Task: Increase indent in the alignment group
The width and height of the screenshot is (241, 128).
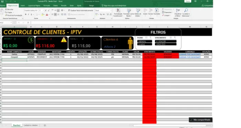Action: (x=65, y=14)
